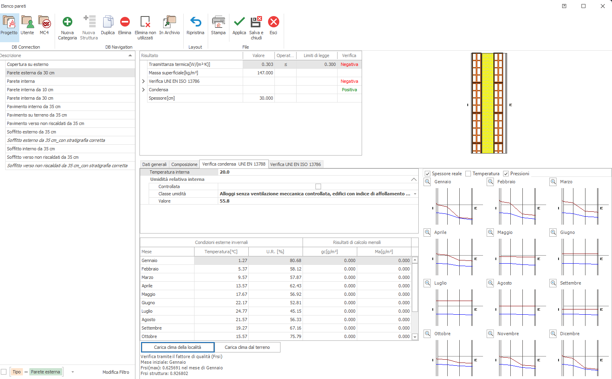Click the Salva e chiudi icon
This screenshot has width=612, height=379.
tap(256, 22)
